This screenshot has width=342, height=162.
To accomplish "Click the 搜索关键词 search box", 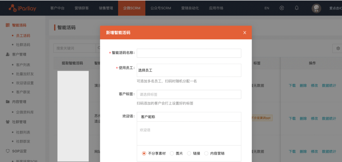I will click(75, 48).
